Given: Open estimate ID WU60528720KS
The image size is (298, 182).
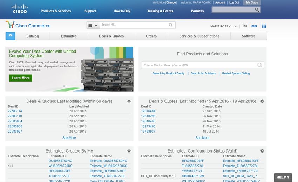Looking at the screenshot, I should pos(60,166).
